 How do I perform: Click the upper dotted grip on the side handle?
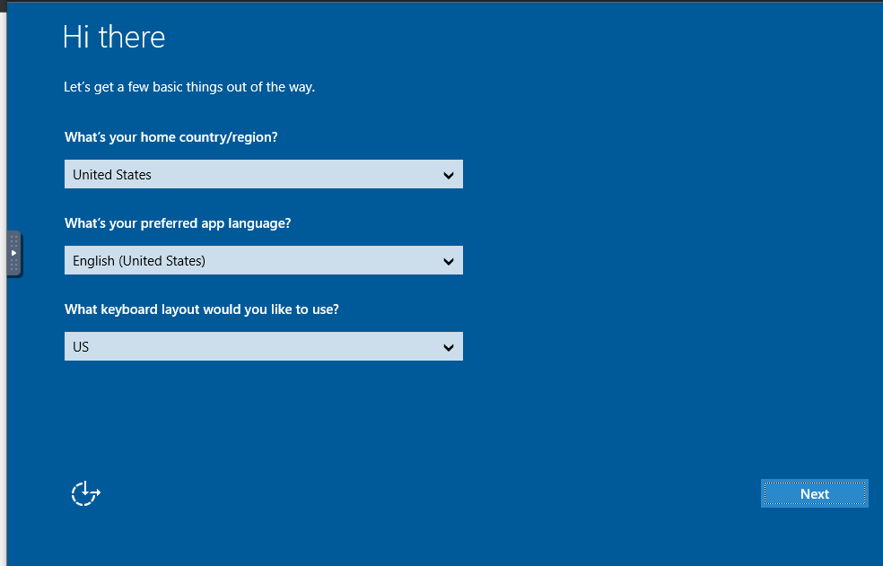[x=14, y=241]
